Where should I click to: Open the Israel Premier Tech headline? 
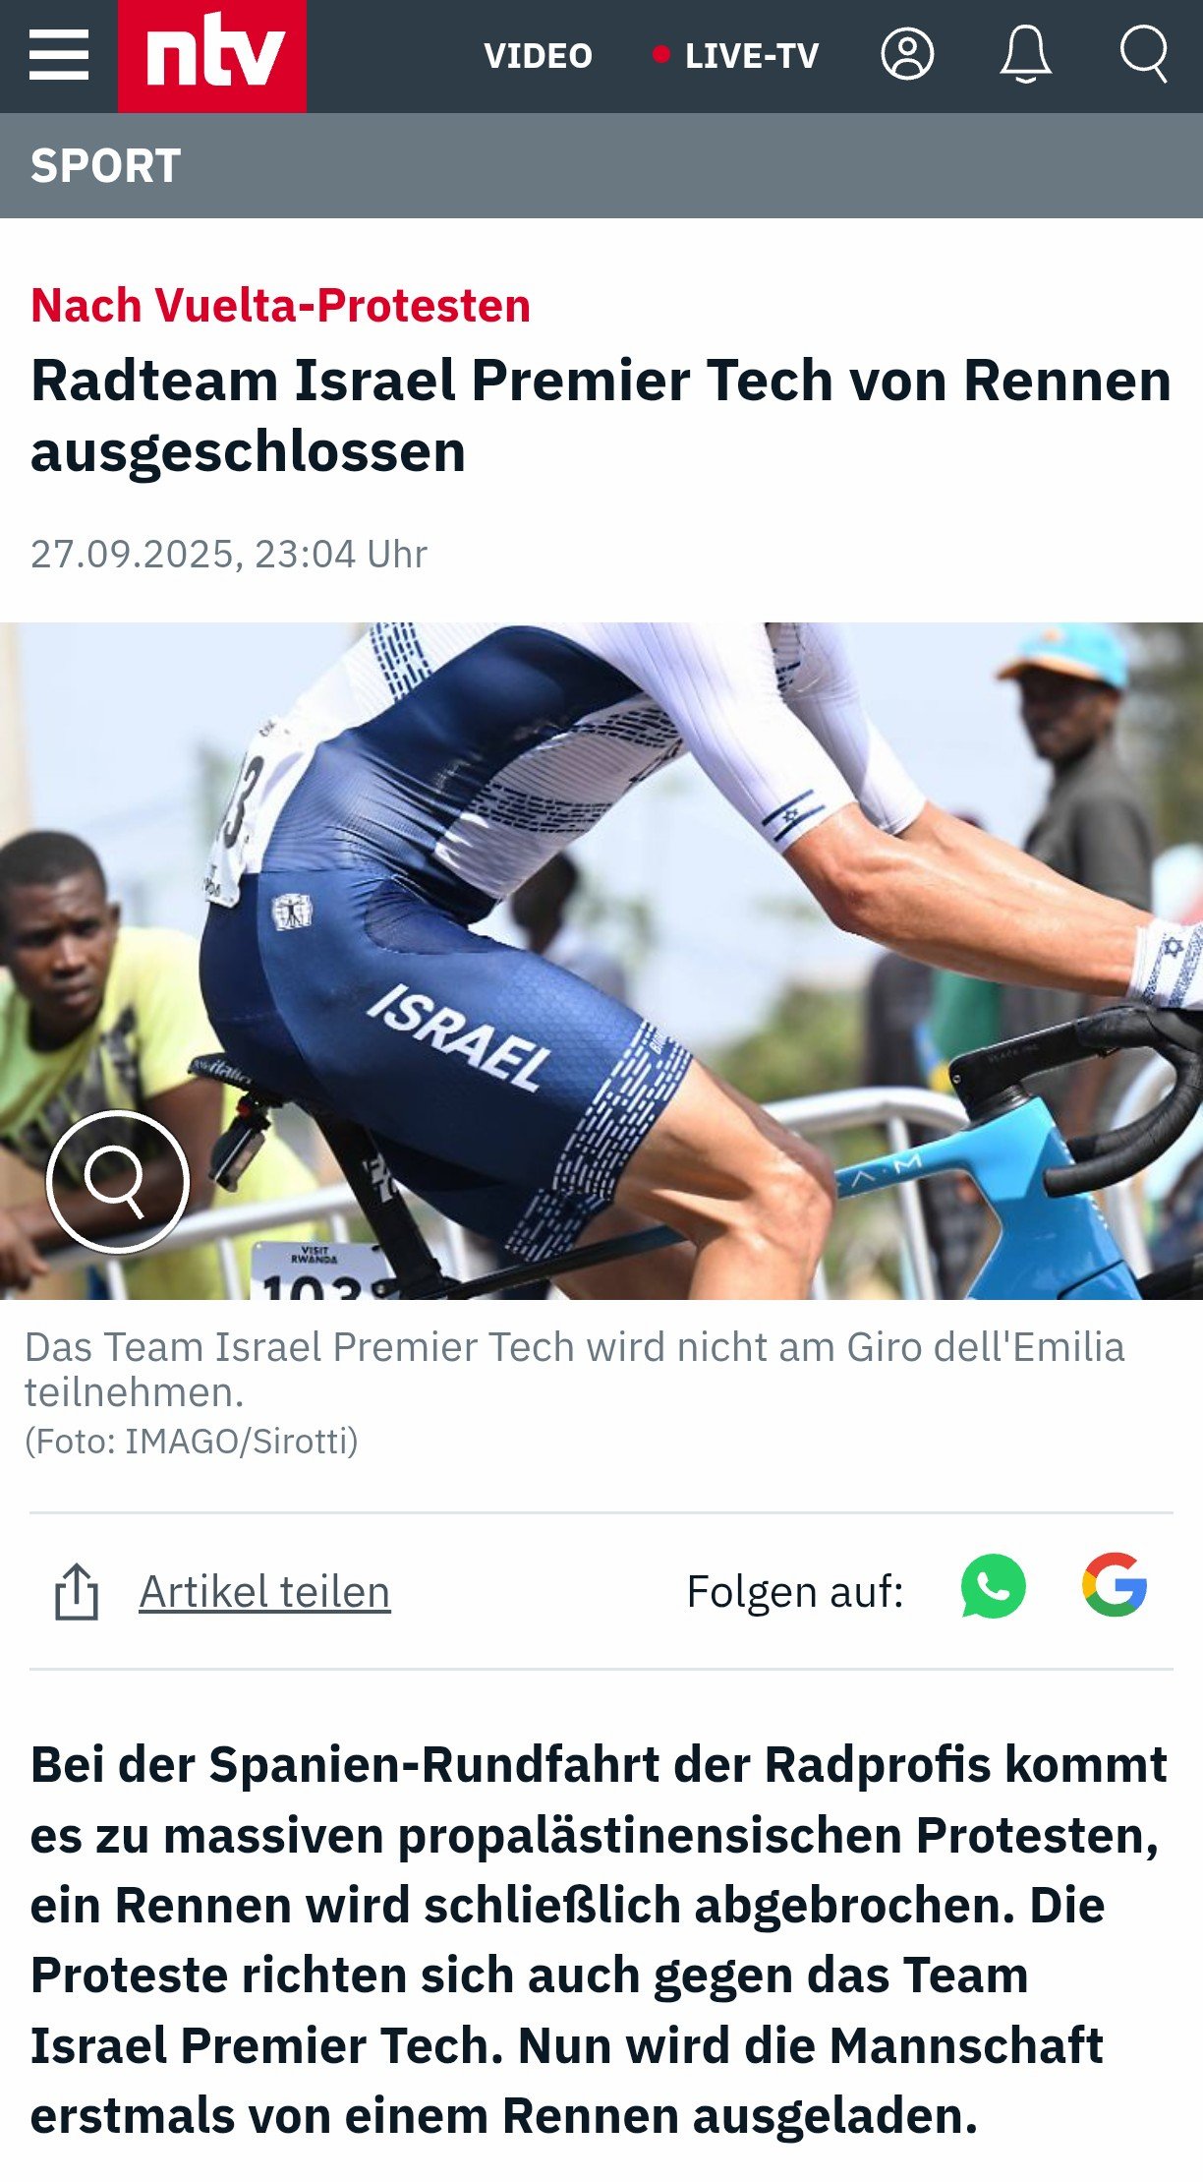pos(601,416)
